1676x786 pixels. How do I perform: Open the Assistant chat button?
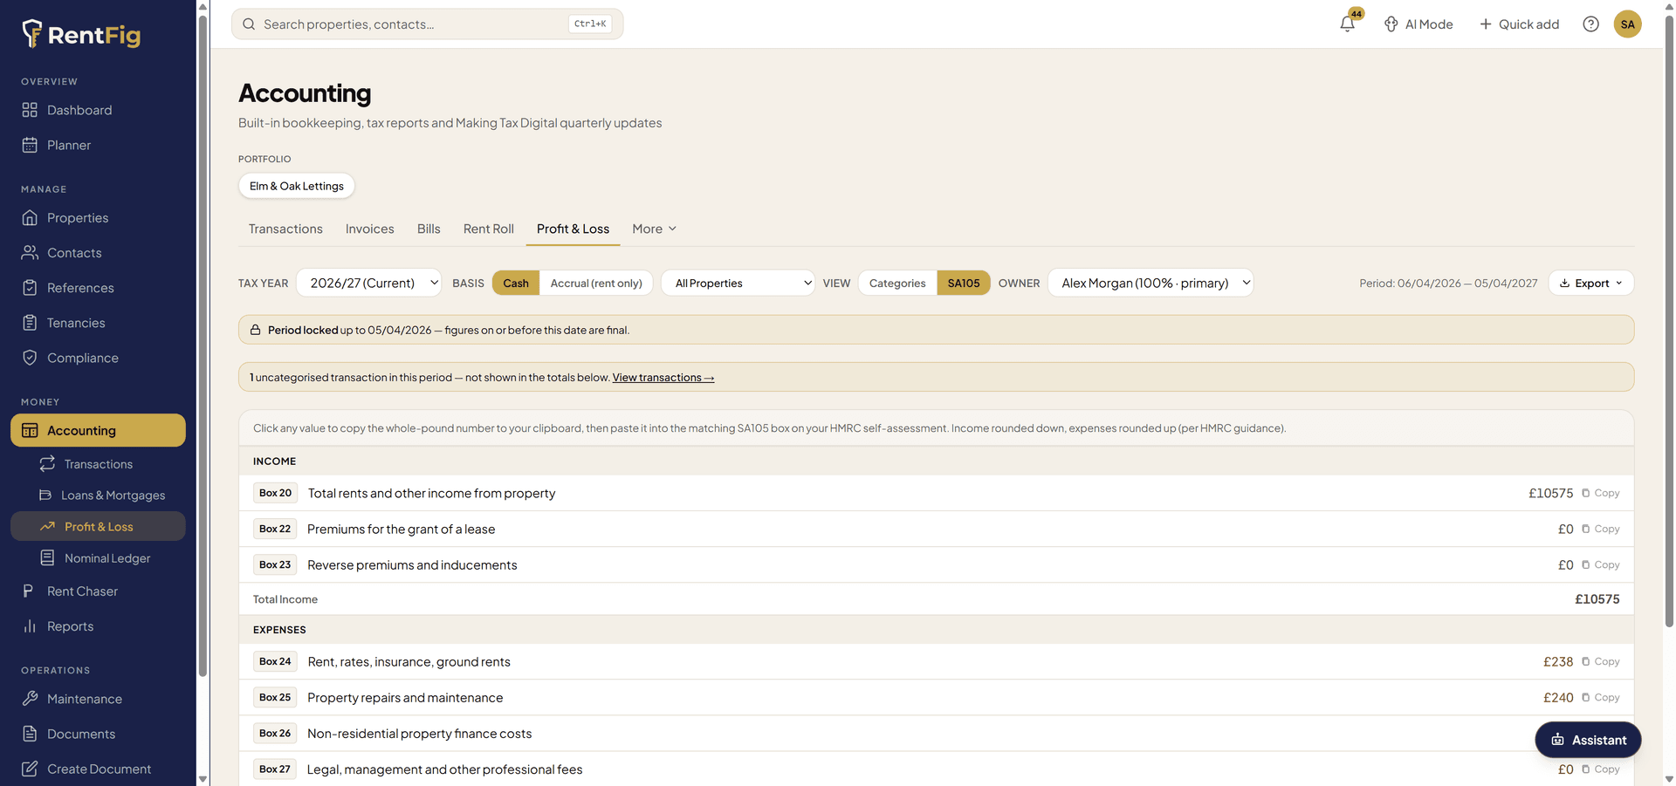[1588, 740]
